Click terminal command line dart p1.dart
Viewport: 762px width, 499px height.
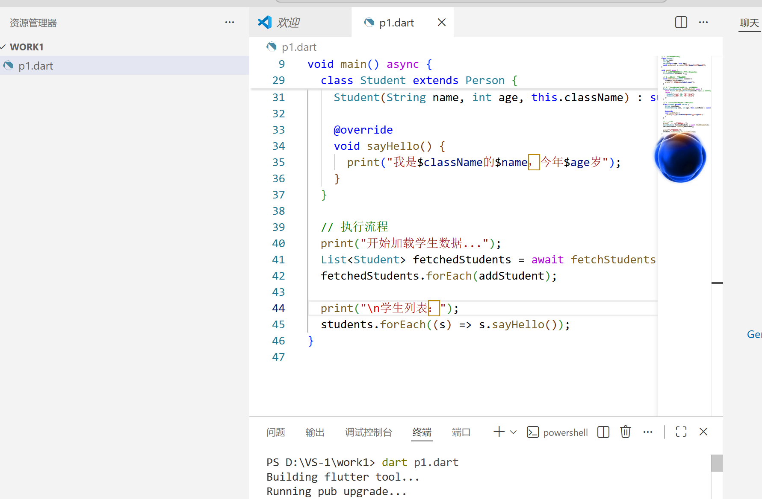coord(420,462)
